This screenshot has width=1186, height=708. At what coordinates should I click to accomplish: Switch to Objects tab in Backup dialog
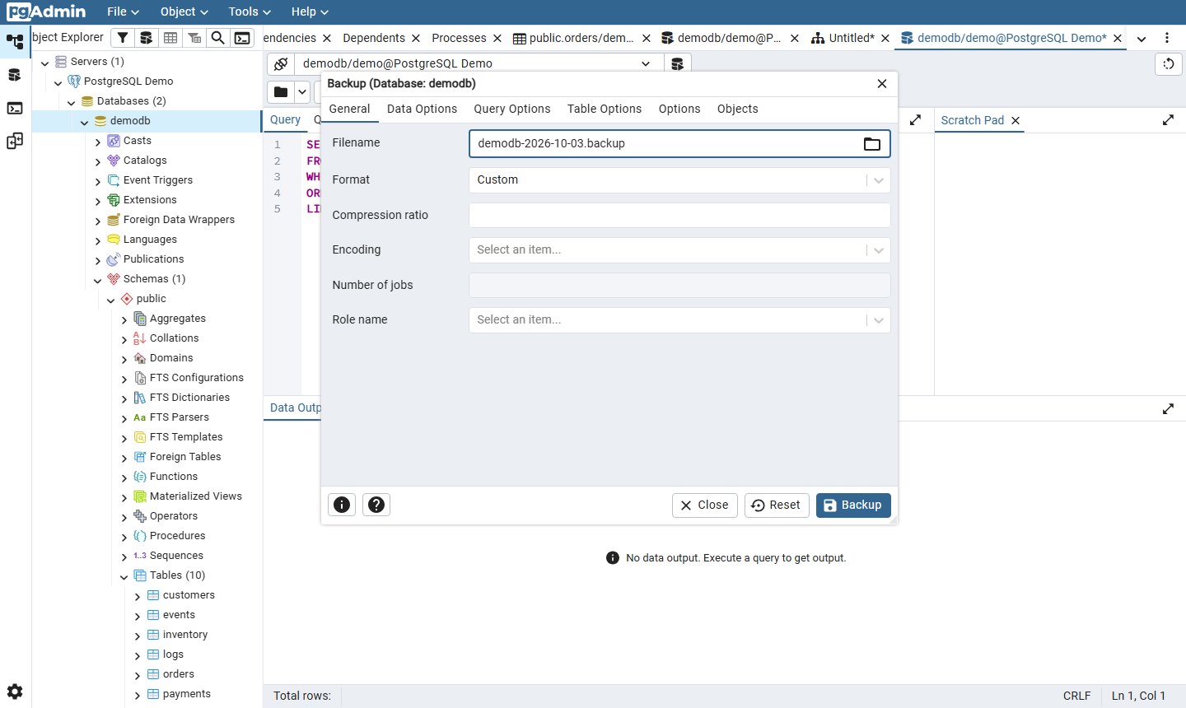click(x=738, y=109)
